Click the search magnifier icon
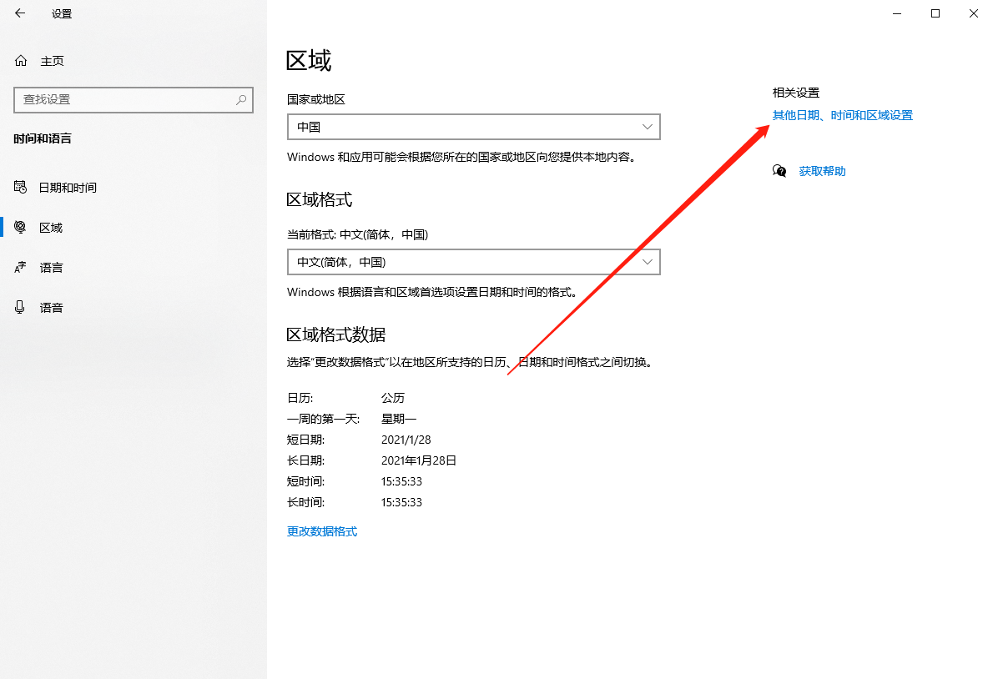This screenshot has width=993, height=679. [x=241, y=100]
